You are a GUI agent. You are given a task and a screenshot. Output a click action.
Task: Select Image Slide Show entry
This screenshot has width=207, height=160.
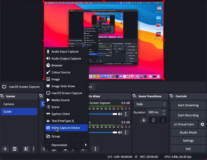(x=67, y=86)
